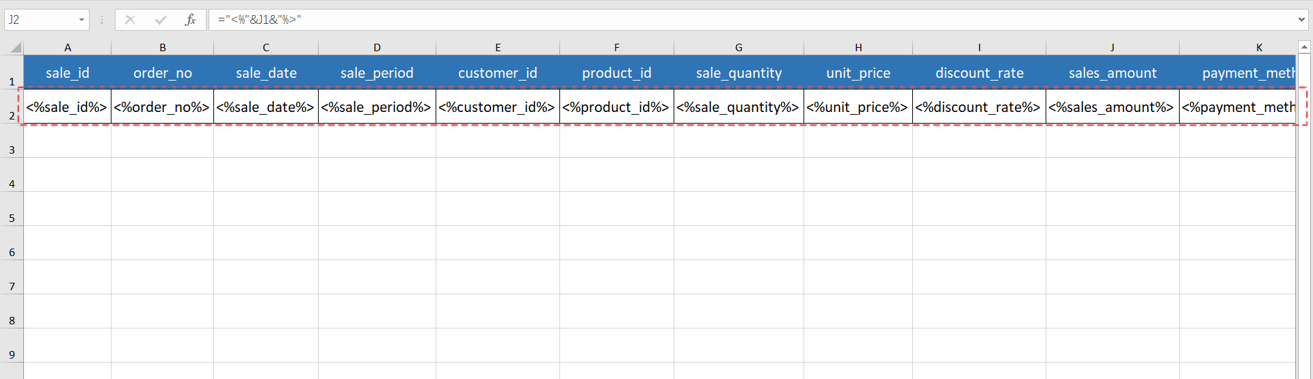Open the Name Box dropdown arrow
This screenshot has height=379, width=1313.
(x=81, y=20)
